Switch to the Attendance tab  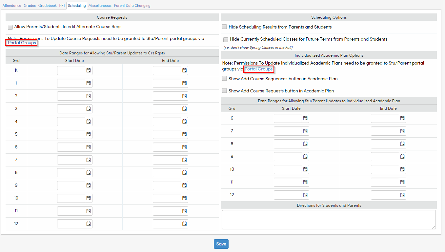[12, 5]
